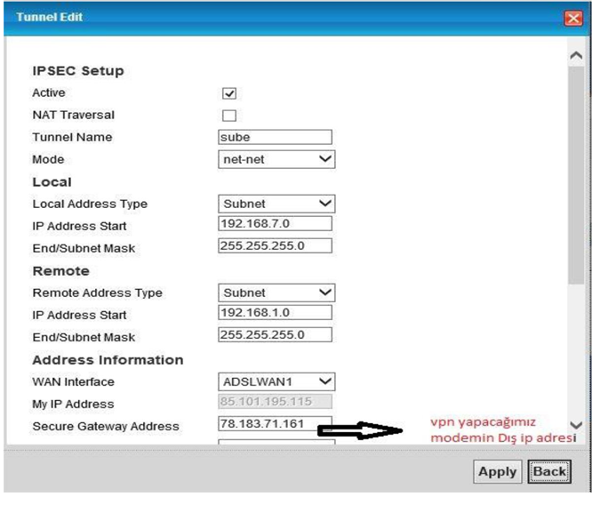This screenshot has width=608, height=513.
Task: Click the Tunnel Edit title text
Action: point(49,17)
